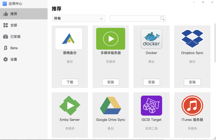Click the search magnifier icon
Viewport: 216px width, 140px height.
click(162, 18)
